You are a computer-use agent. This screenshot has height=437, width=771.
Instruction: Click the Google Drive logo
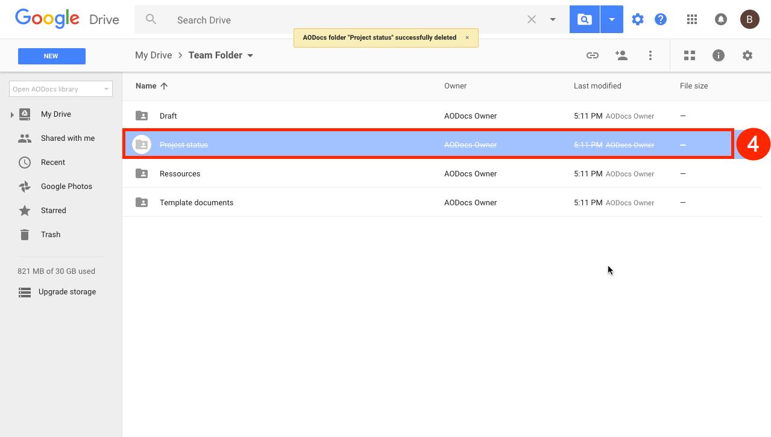coord(67,19)
